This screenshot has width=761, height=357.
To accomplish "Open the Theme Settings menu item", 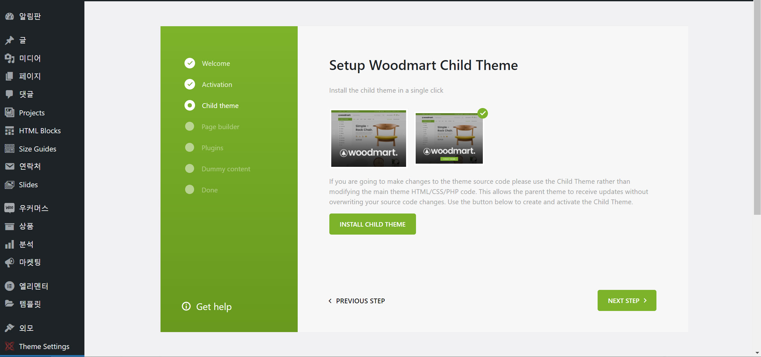I will click(x=44, y=346).
